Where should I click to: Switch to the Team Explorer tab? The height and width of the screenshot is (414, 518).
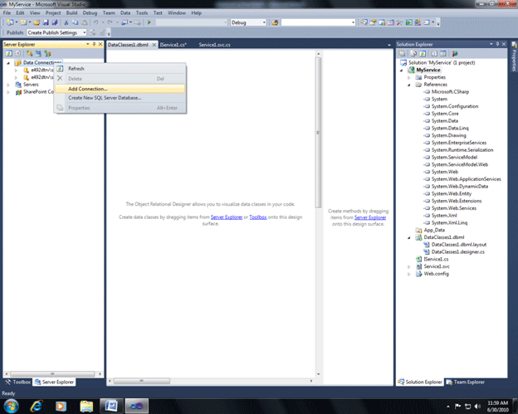(x=466, y=382)
